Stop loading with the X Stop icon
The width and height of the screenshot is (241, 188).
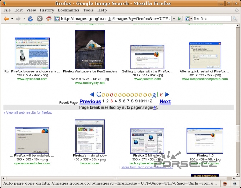tap(40, 19)
